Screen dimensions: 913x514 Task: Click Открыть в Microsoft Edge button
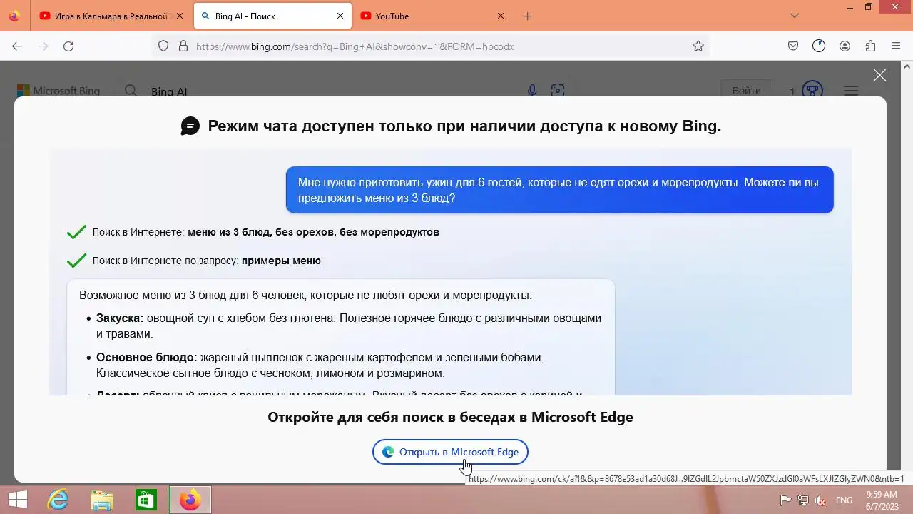pos(450,452)
